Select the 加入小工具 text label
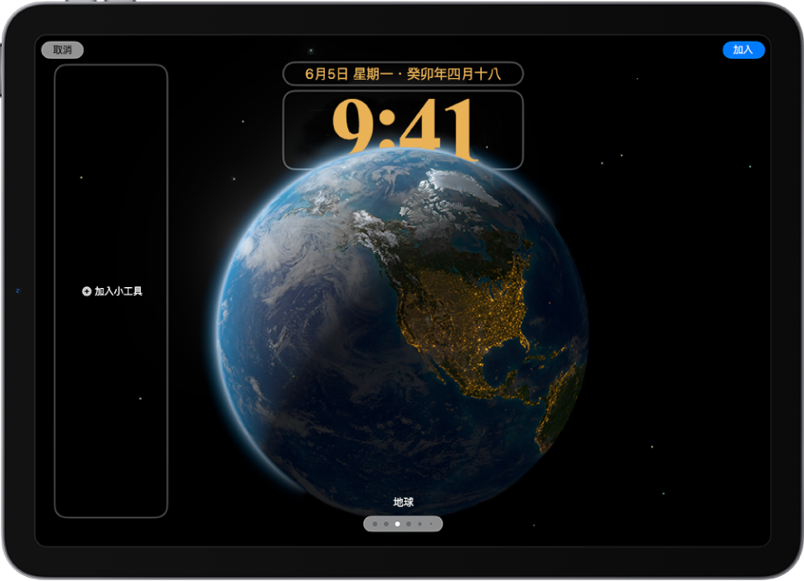This screenshot has width=804, height=581. pyautogui.click(x=118, y=291)
